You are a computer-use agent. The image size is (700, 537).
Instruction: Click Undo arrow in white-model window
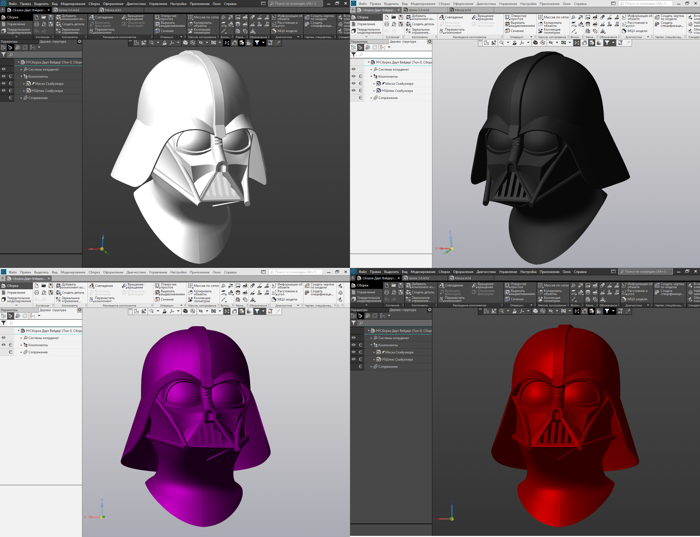(36, 31)
